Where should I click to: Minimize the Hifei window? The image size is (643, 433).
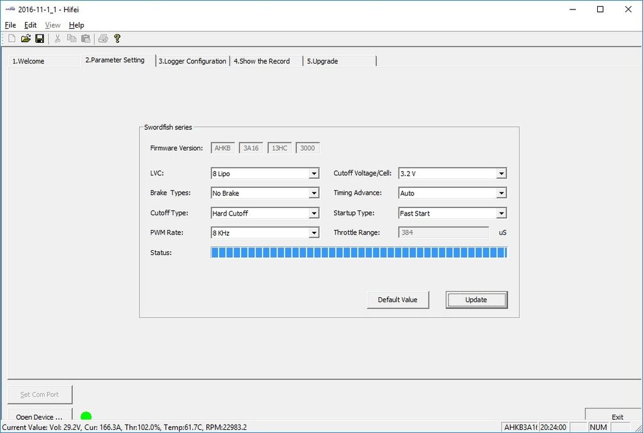click(573, 9)
